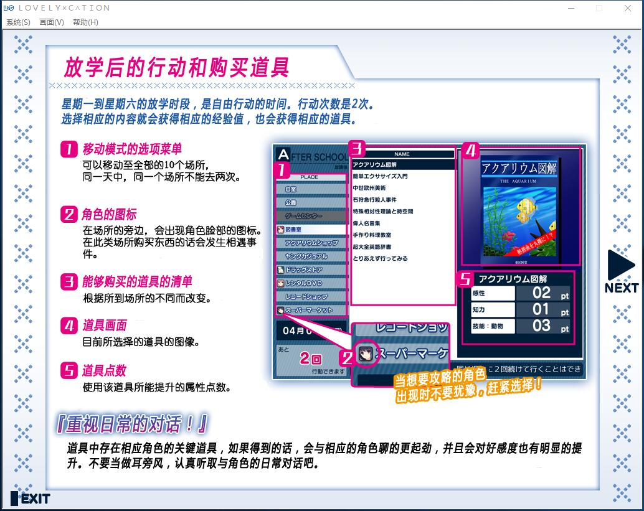This screenshot has height=511, width=644.
Task: Click the 『重视日常的对话！』 heading
Action: click(132, 424)
